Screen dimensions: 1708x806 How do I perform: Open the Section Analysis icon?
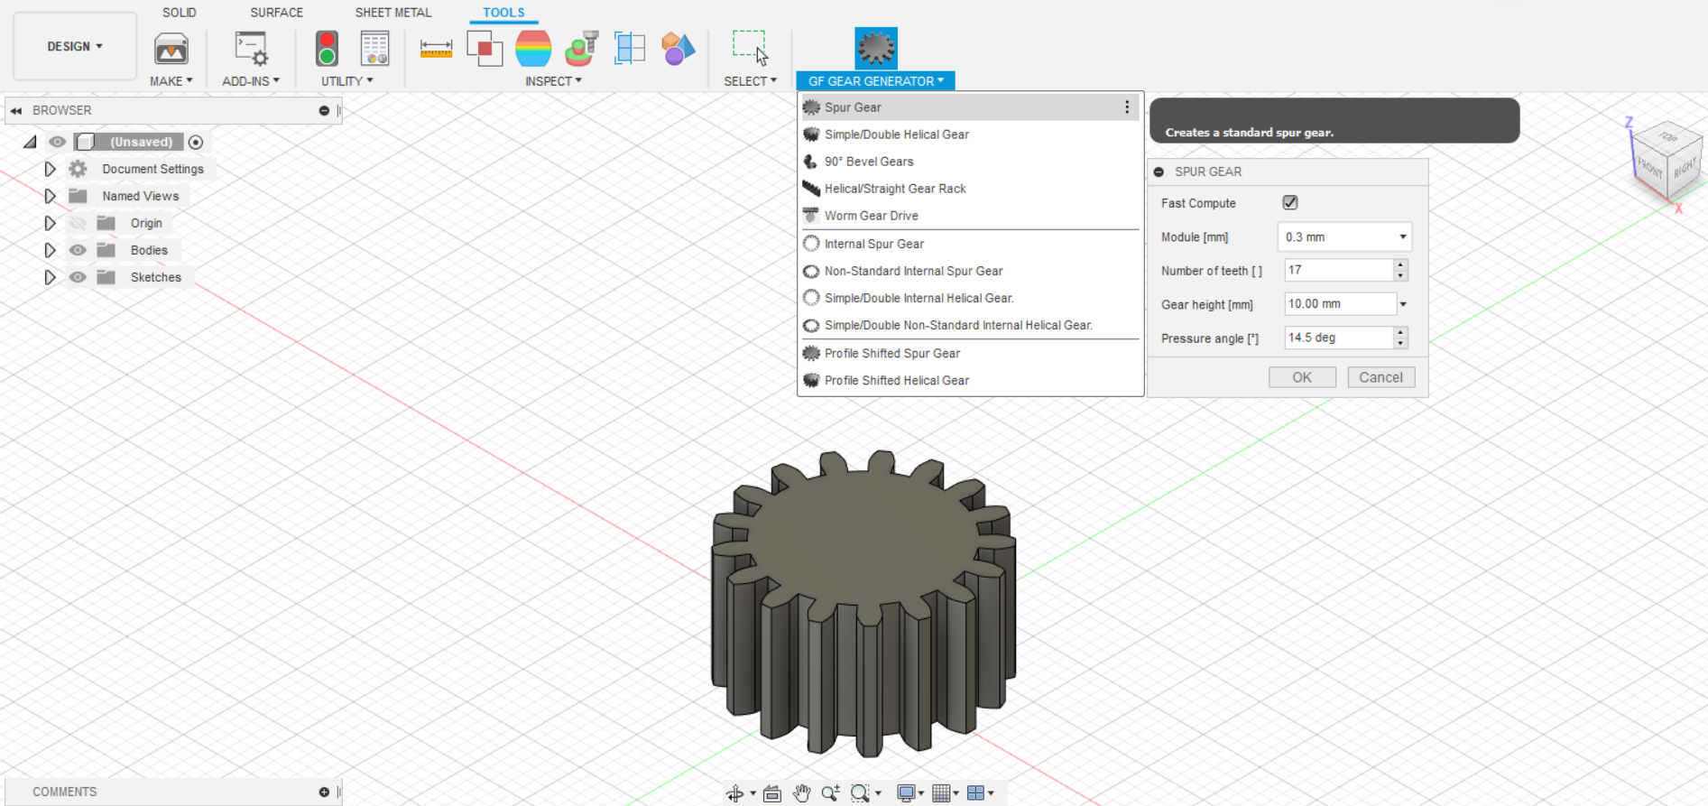click(x=629, y=49)
